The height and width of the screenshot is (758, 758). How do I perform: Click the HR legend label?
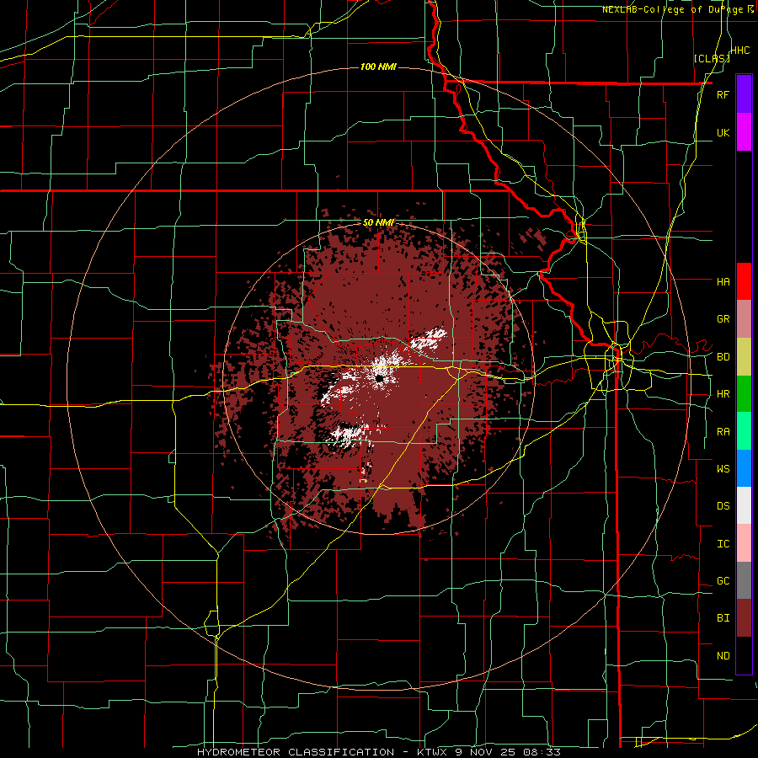723,394
